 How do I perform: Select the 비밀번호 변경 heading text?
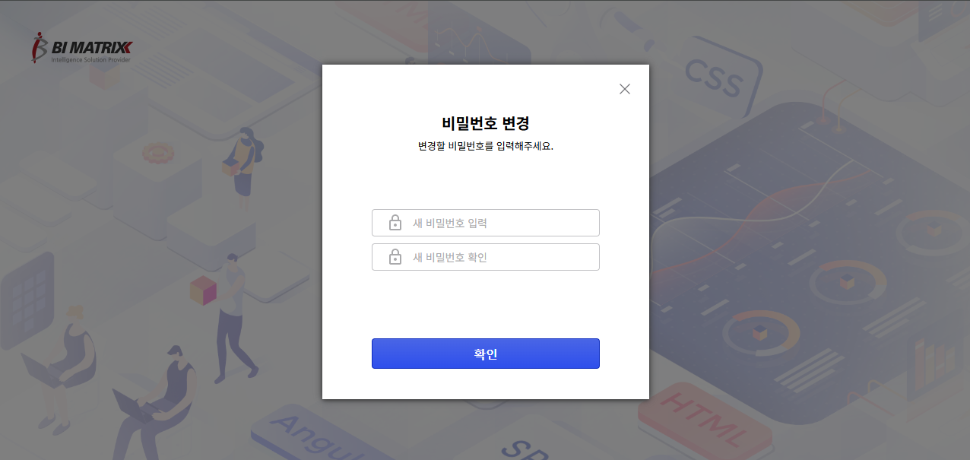click(x=486, y=123)
